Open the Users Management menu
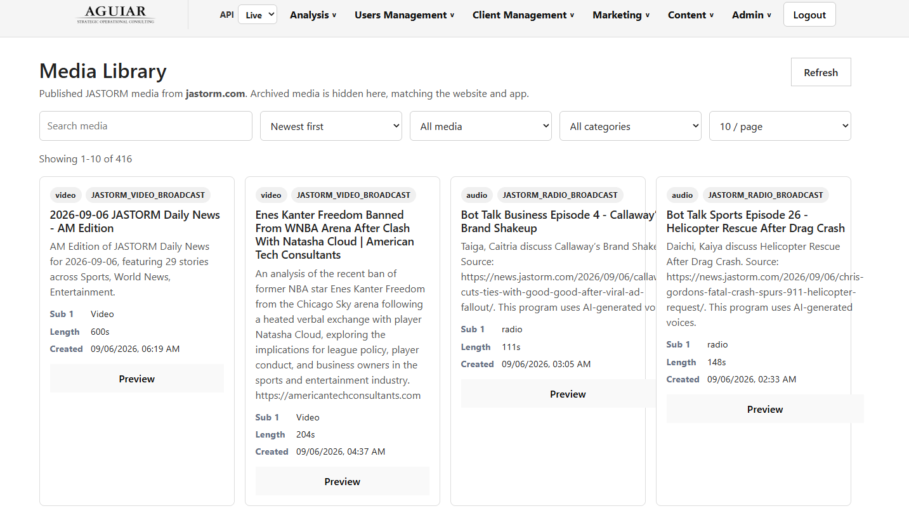909x513 pixels. 405,15
